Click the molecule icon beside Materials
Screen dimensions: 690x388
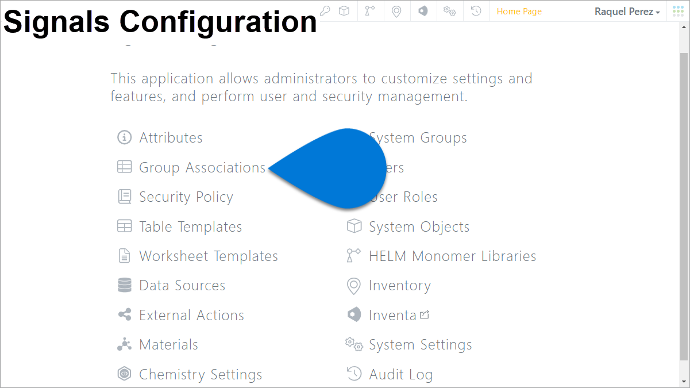click(124, 344)
